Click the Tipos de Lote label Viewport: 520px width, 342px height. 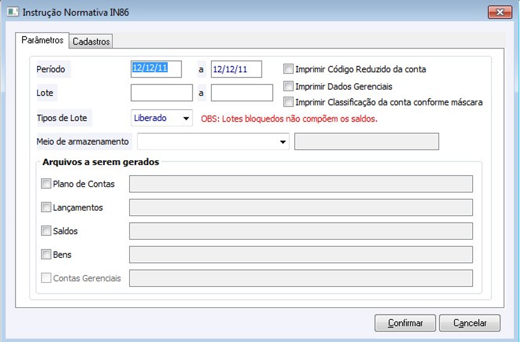coord(62,118)
